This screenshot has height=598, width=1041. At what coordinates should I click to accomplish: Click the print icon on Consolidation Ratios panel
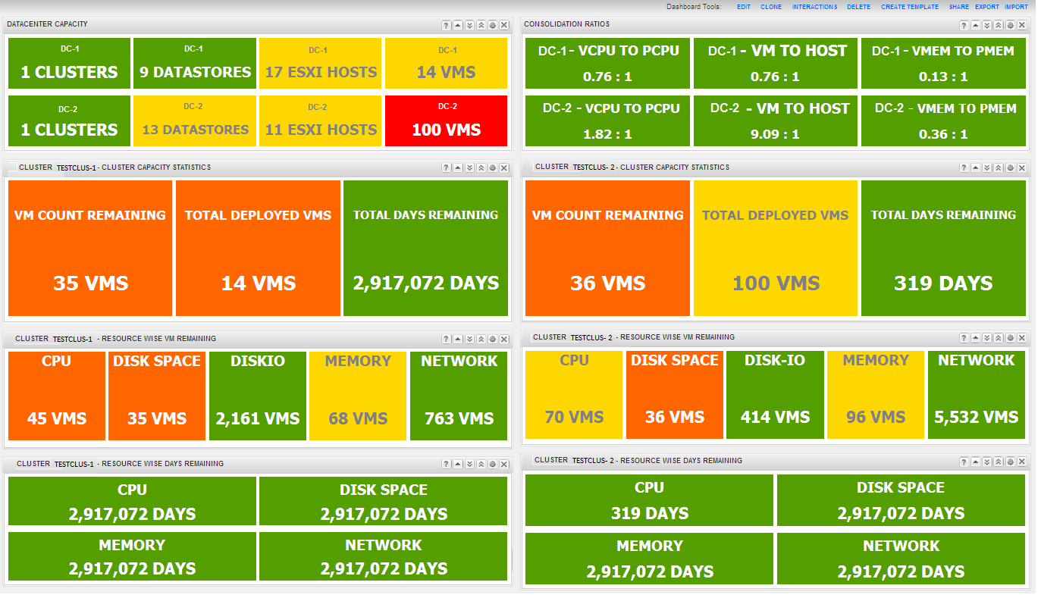pyautogui.click(x=1011, y=24)
